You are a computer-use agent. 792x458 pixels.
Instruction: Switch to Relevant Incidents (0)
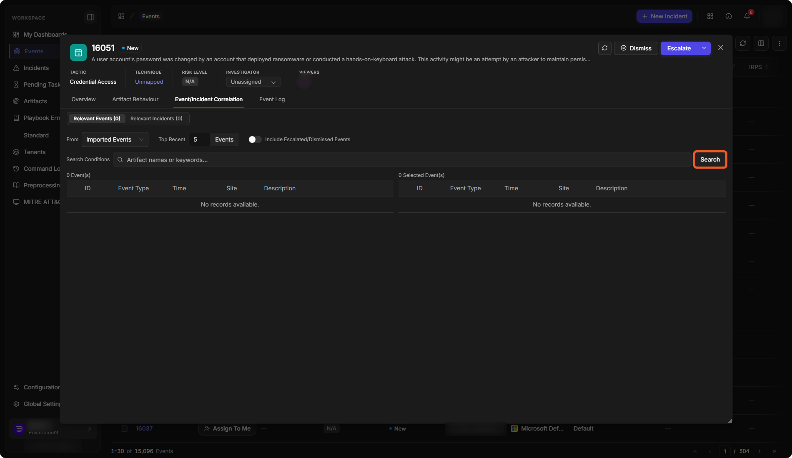(x=156, y=119)
